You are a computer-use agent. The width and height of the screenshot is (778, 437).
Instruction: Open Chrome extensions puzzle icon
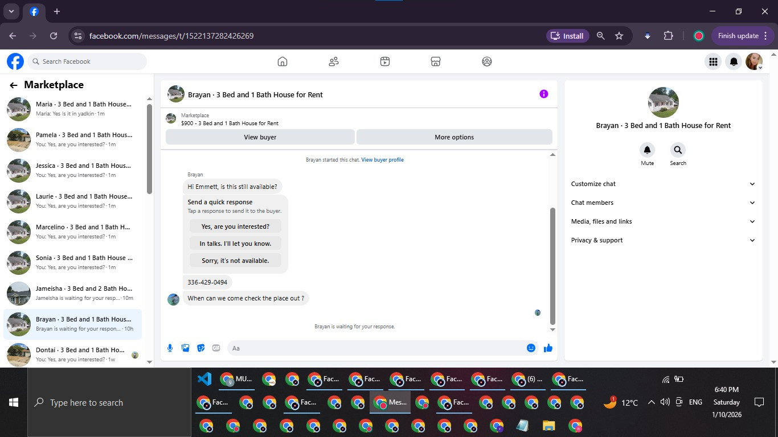coord(669,36)
